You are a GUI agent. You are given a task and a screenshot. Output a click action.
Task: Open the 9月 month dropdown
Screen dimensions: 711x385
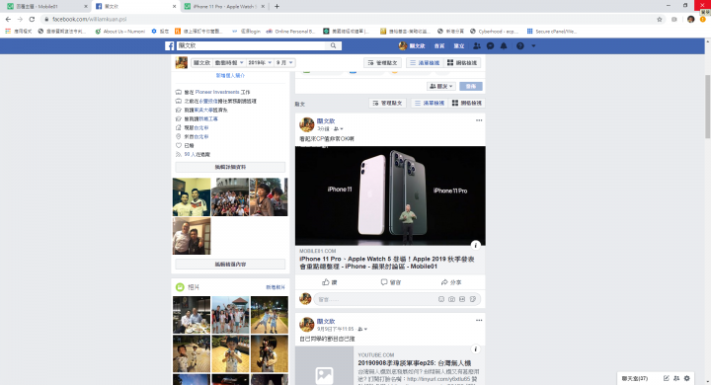point(284,62)
